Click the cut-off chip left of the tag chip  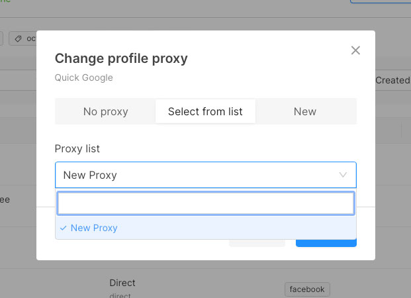[x=2, y=38]
